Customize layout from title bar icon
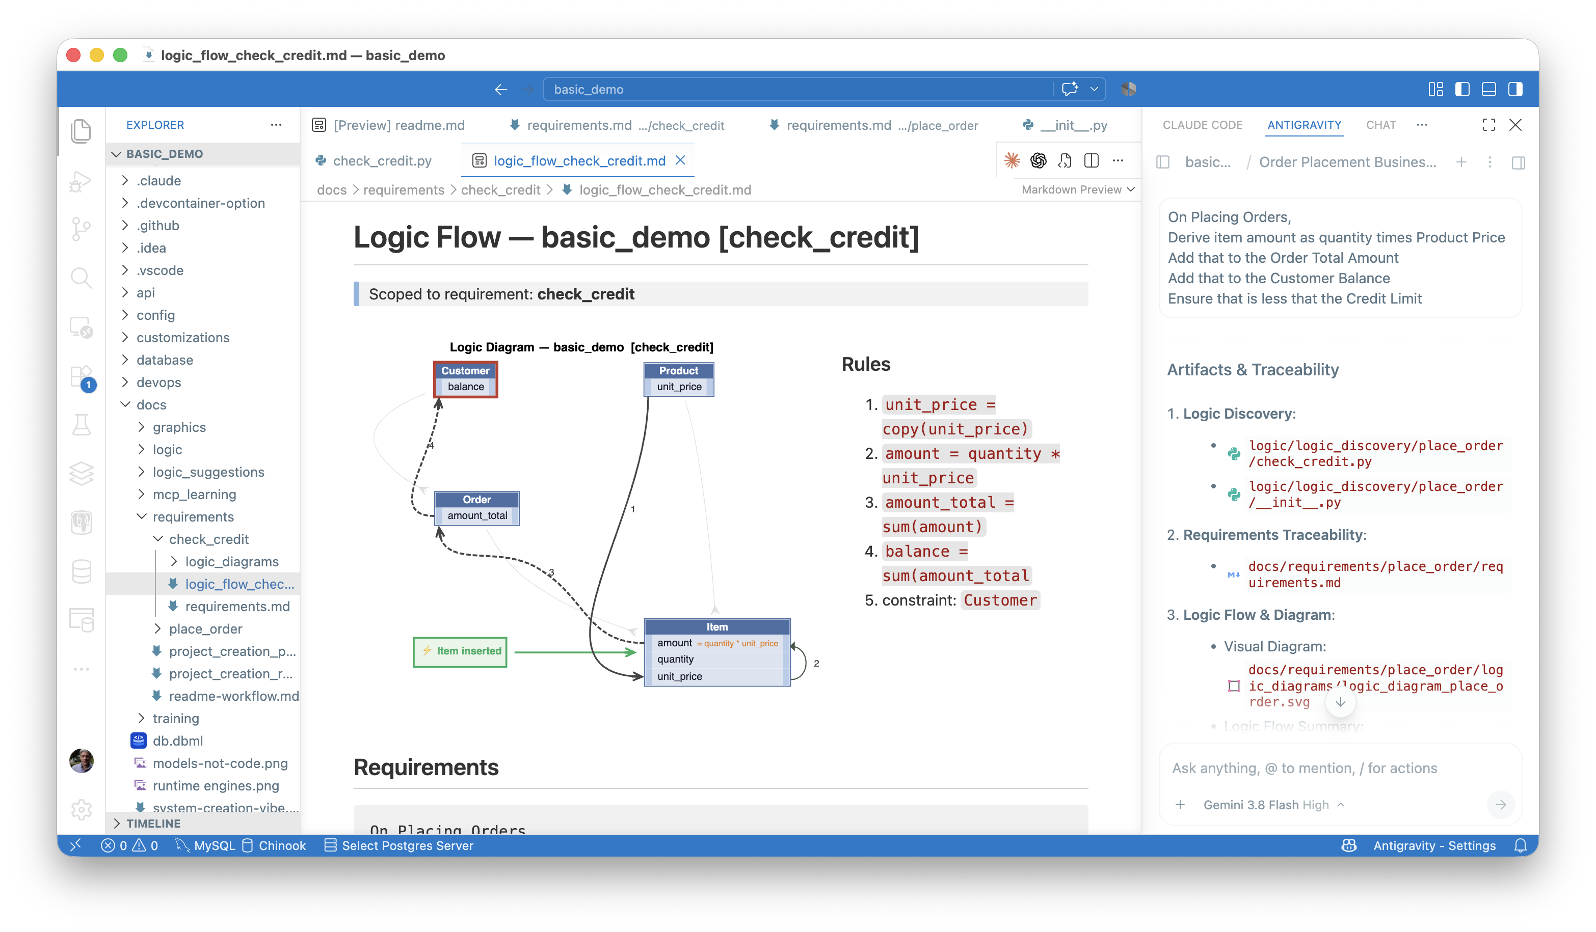The width and height of the screenshot is (1596, 932). click(x=1436, y=89)
